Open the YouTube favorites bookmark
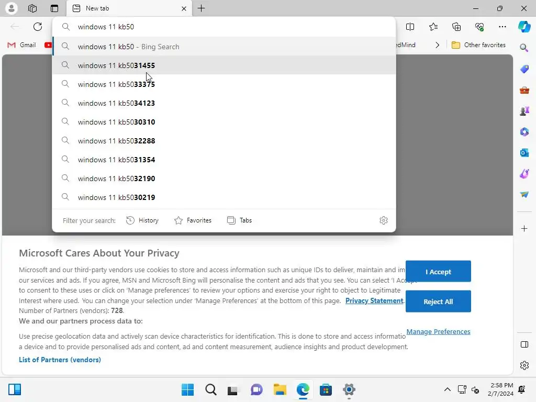The width and height of the screenshot is (536, 402). [x=48, y=45]
